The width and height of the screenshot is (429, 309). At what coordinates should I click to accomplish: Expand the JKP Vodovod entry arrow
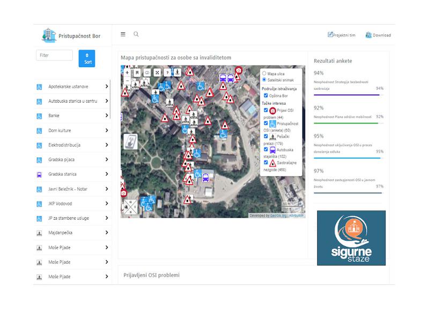click(107, 204)
